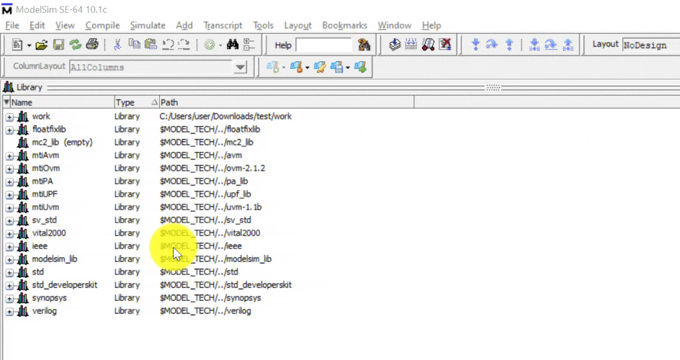
Task: Click the Open folder toolbar icon
Action: pos(42,45)
